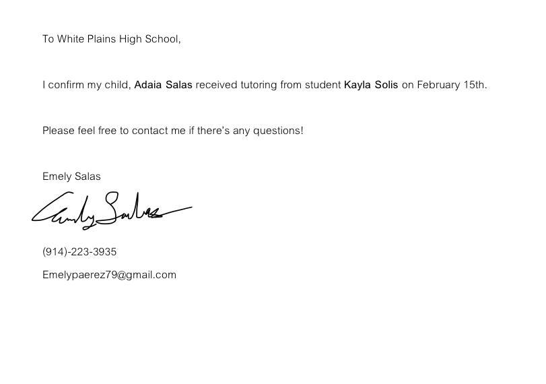Select the bold name Kayla Solis

[x=371, y=85]
